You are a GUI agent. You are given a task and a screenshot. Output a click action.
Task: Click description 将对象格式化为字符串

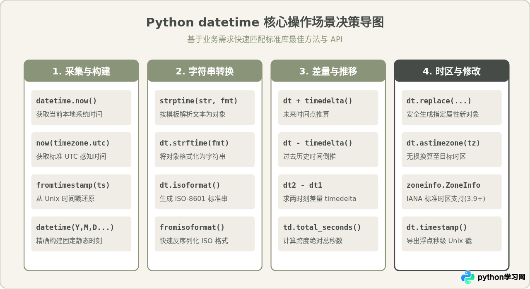pos(193,157)
